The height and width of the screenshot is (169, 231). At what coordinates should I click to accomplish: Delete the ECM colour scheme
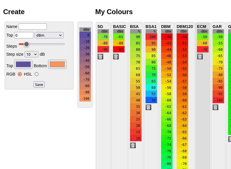200,57
